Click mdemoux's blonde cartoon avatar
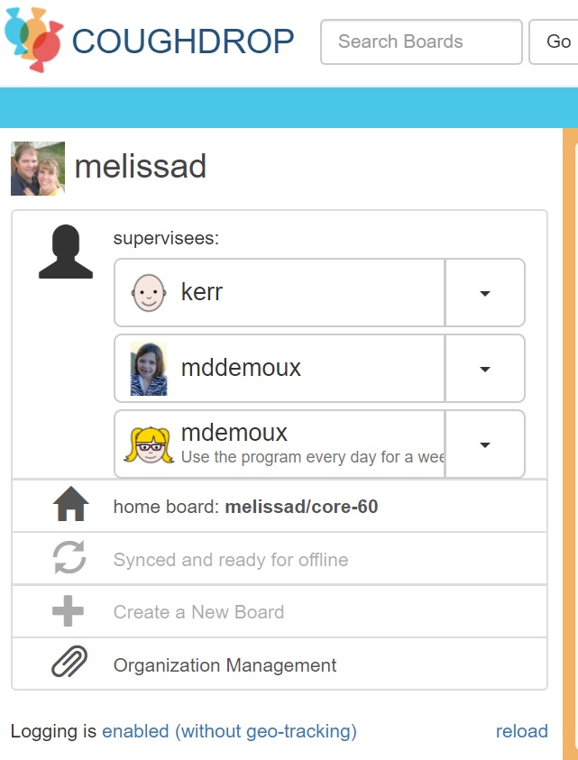This screenshot has height=760, width=578. point(150,445)
